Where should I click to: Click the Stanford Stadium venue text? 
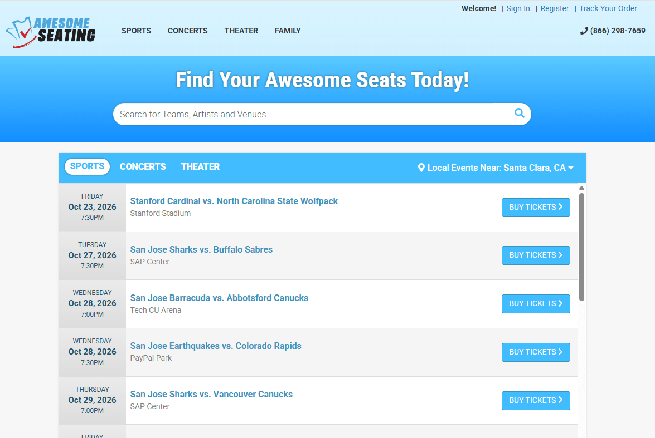(161, 213)
